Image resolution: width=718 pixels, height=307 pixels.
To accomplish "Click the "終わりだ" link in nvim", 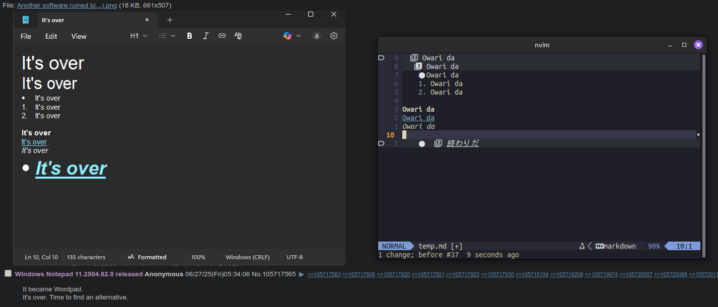I will pos(463,143).
